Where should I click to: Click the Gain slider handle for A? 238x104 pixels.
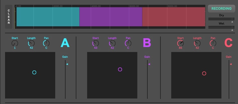tap(67, 64)
